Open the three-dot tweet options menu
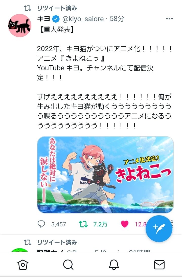 169,19
